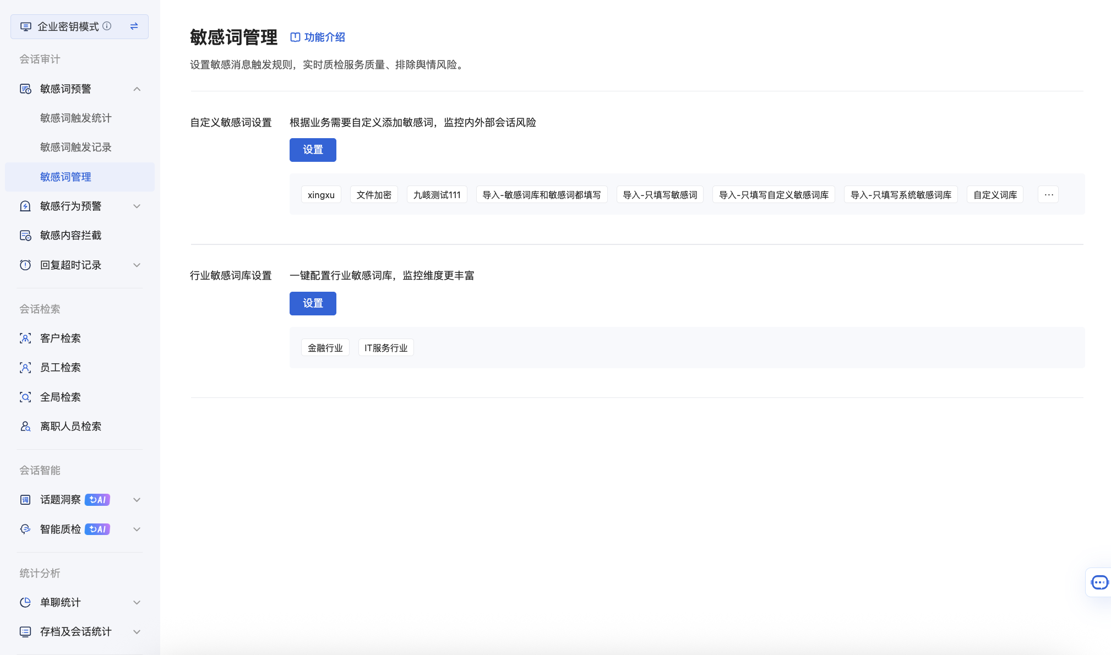Viewport: 1111px width, 655px height.
Task: Click the 金融行业 industry tag
Action: 325,347
